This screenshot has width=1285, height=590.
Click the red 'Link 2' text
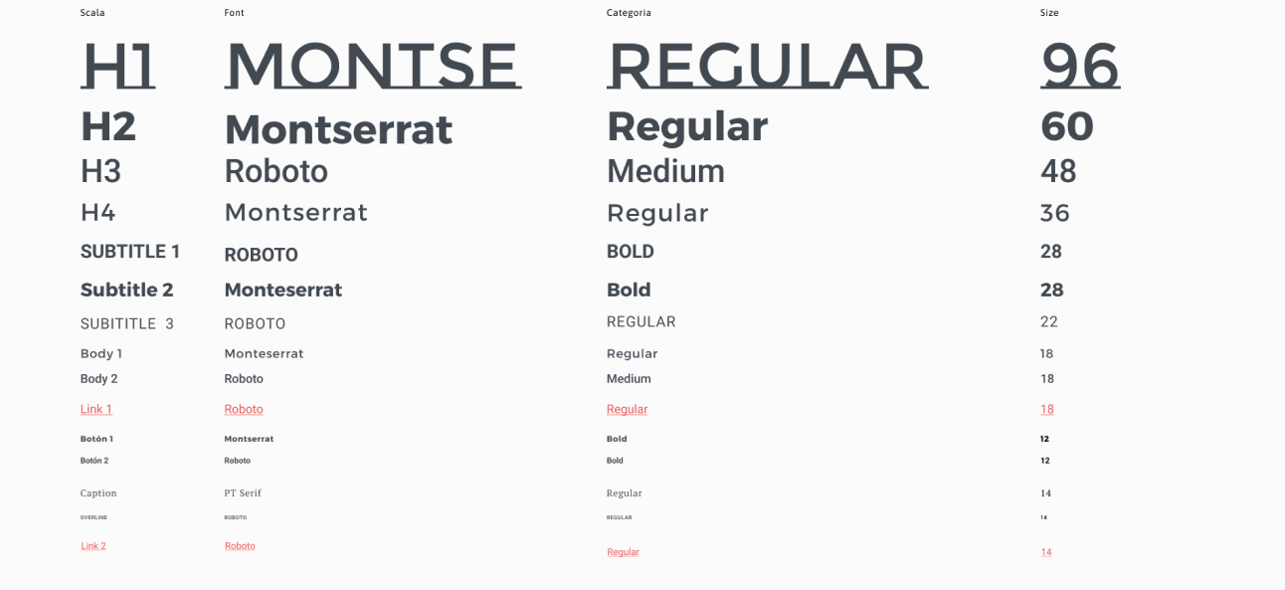93,546
